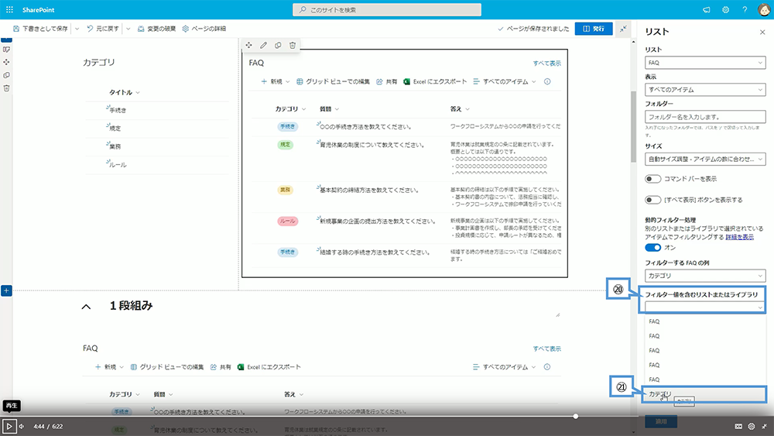
Task: Collapse the 1 段組み section chevron
Action: click(86, 307)
